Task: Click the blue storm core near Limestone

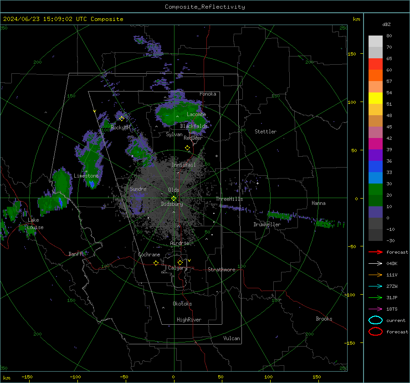Action: (x=92, y=184)
